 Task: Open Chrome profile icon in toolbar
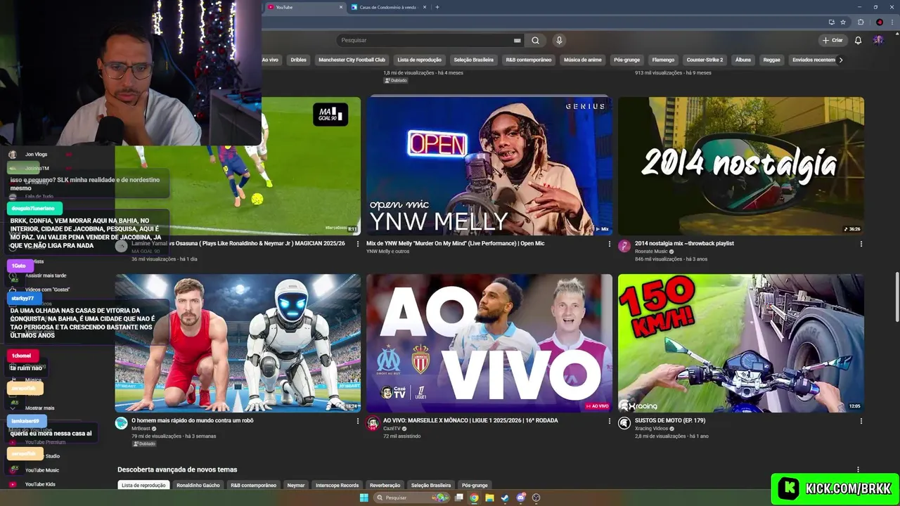(x=879, y=22)
